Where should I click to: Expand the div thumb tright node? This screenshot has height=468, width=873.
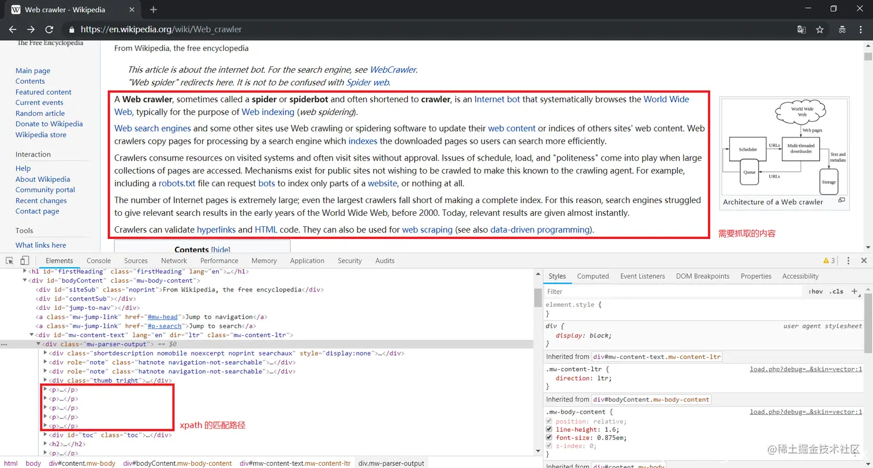(x=46, y=380)
